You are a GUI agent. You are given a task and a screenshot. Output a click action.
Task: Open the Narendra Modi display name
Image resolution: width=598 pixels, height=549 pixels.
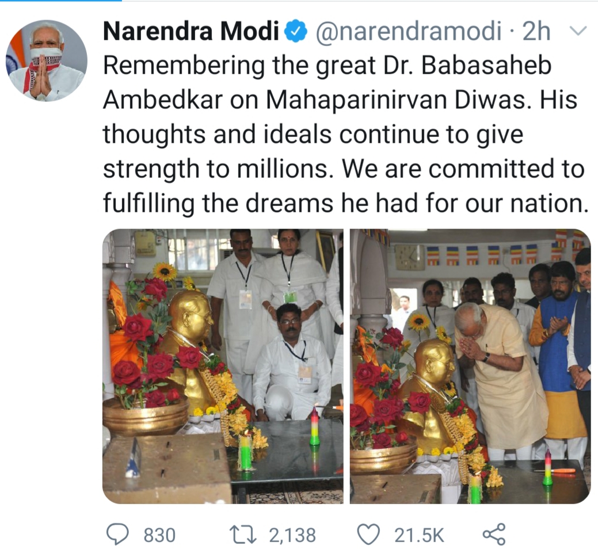191,31
